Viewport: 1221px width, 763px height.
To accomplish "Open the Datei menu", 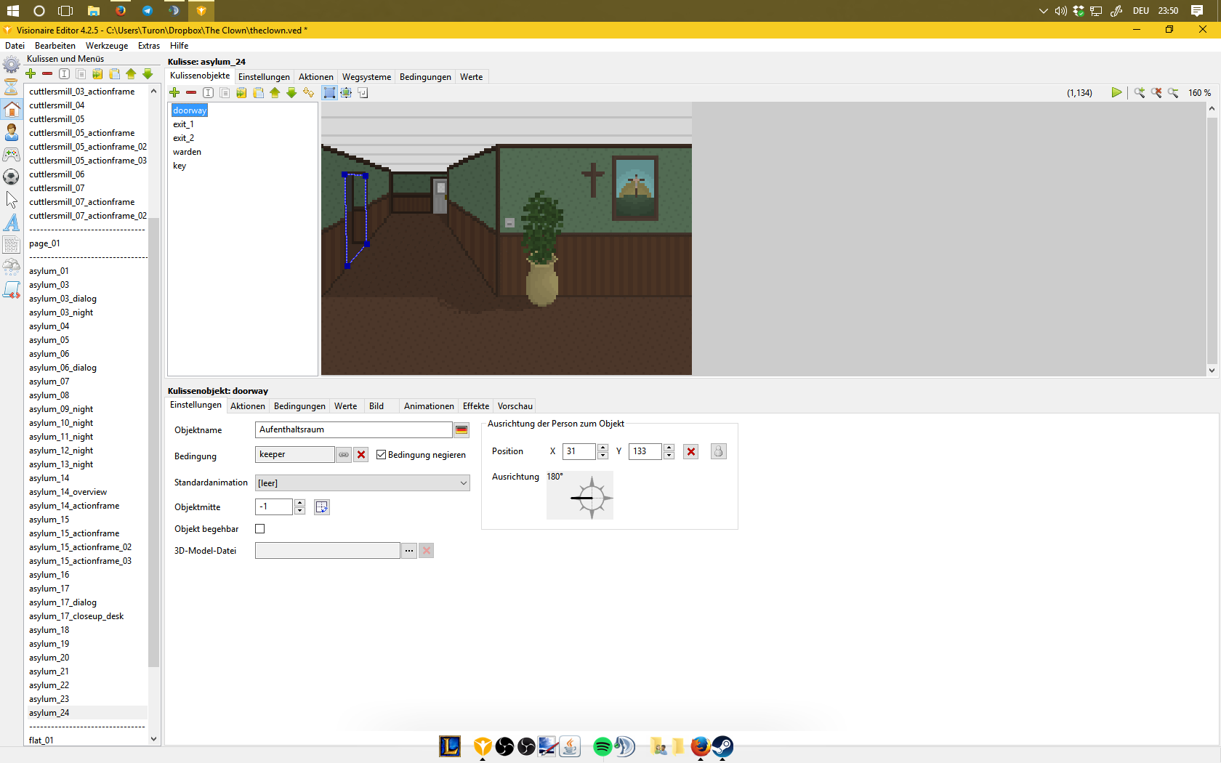I will (x=15, y=46).
